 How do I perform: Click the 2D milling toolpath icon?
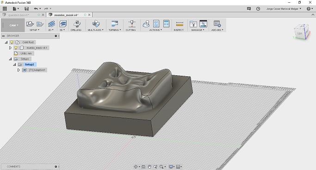click(51, 24)
